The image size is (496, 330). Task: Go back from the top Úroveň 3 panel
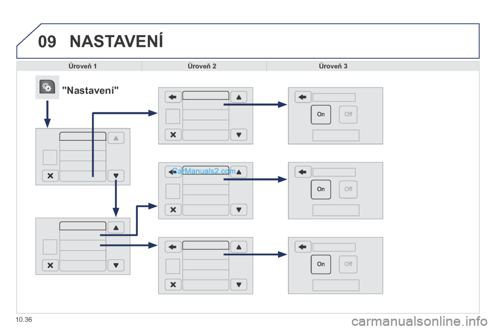[x=303, y=97]
